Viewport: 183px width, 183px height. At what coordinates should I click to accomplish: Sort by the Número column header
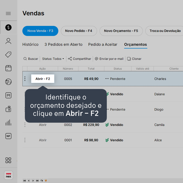(x=68, y=69)
